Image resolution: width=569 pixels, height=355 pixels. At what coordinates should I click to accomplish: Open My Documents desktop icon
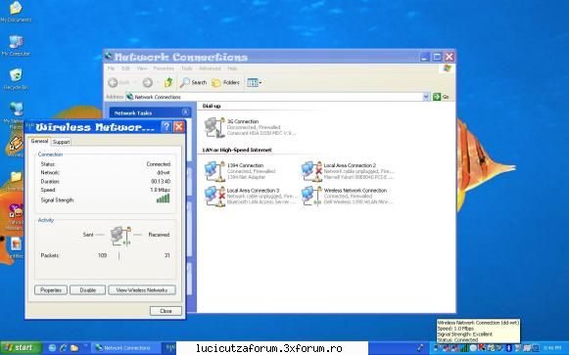tap(16, 12)
